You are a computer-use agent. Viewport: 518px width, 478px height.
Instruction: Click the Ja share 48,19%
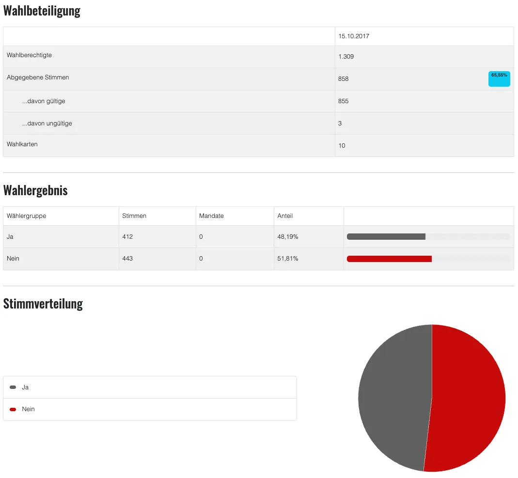288,237
